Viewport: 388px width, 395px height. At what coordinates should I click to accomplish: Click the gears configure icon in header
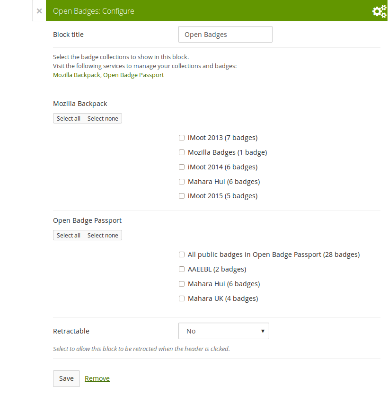coord(379,11)
